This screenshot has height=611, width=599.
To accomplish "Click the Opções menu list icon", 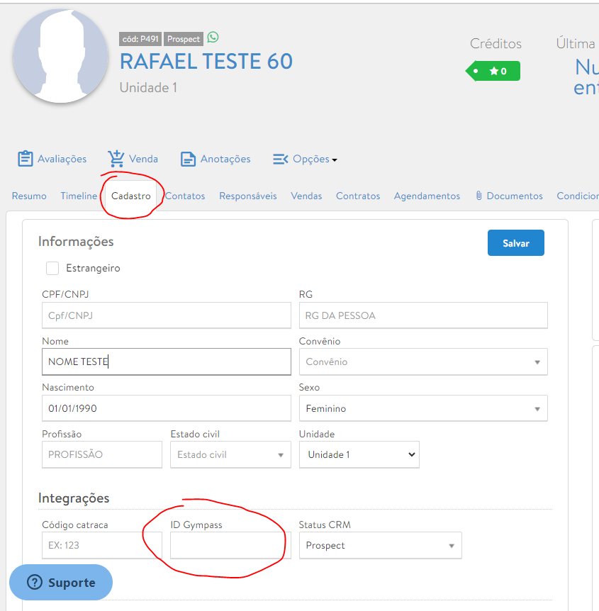I will [281, 159].
